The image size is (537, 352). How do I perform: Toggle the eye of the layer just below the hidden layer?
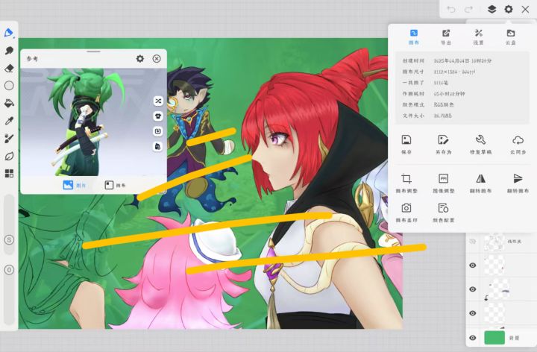tap(473, 265)
